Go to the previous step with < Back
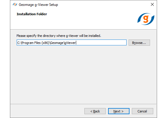This screenshot has width=167, height=118. tap(95, 111)
